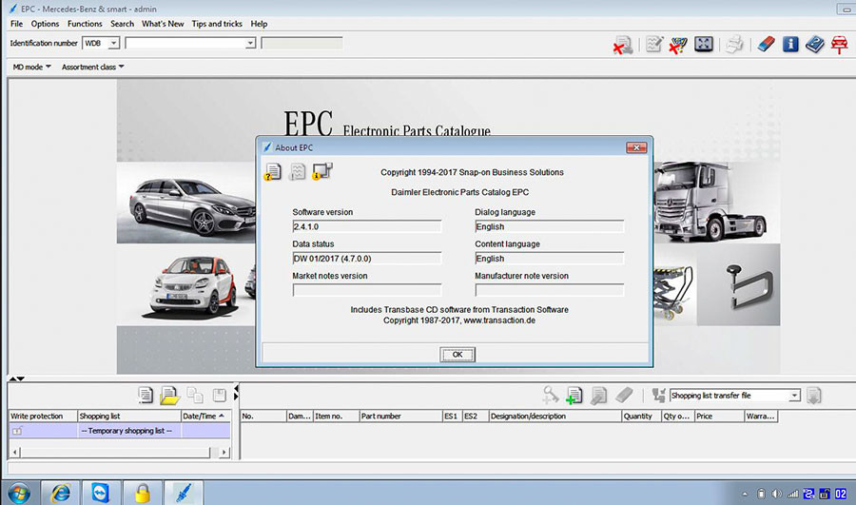Click the save shopping list disk icon
This screenshot has width=856, height=505.
(x=220, y=395)
